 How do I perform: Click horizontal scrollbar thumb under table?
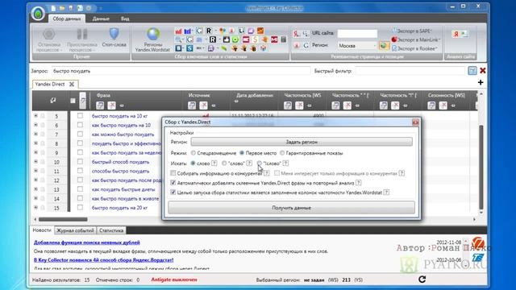click(x=63, y=219)
